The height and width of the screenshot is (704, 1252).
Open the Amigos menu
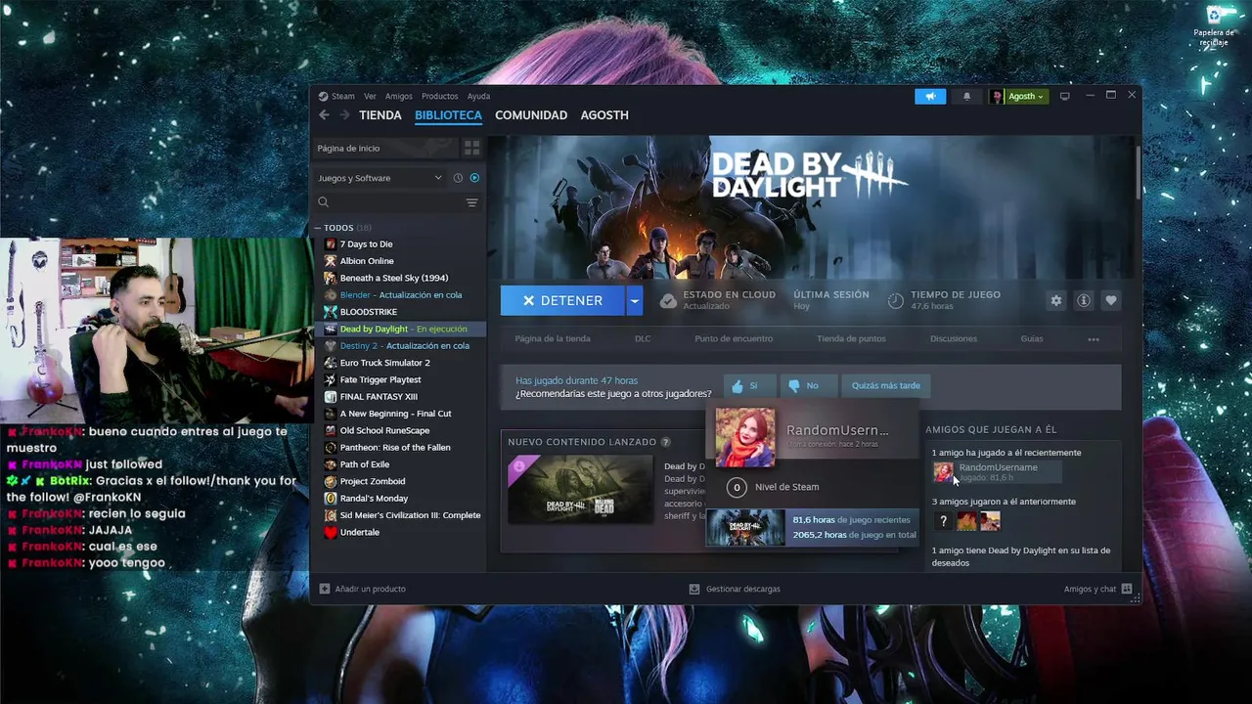click(398, 96)
